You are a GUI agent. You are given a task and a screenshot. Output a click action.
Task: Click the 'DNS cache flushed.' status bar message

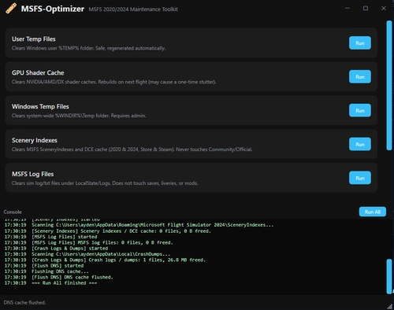coord(24,303)
